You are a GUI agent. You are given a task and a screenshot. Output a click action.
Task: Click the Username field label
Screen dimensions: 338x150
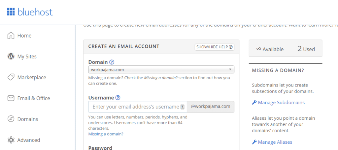(101, 98)
